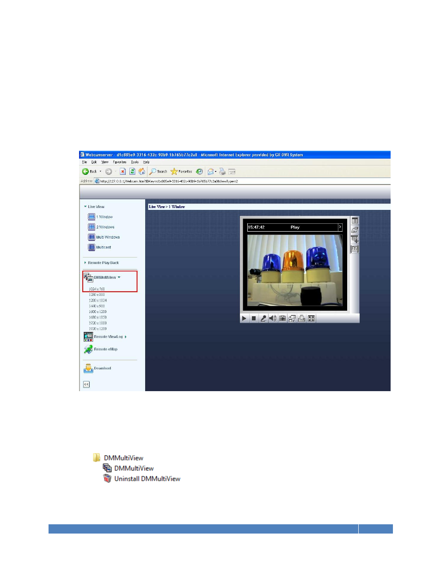Launch the DMMultiView program shortcut
Viewport: 441px width, 571px height.
pos(129,468)
